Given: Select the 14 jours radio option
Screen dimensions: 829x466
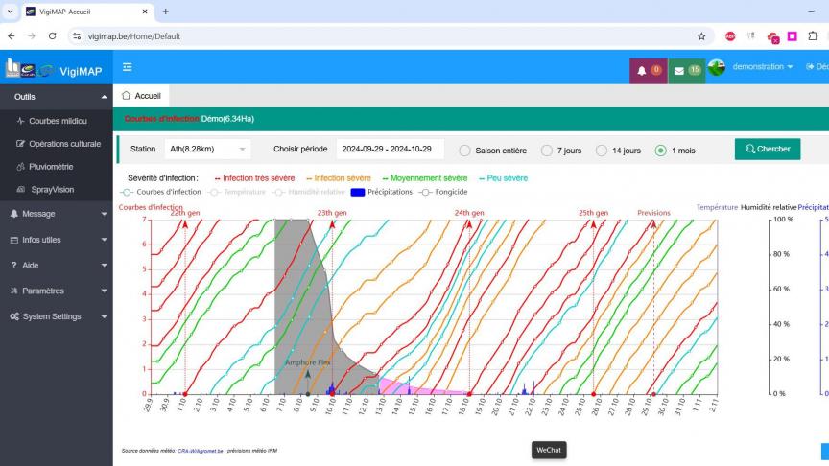Looking at the screenshot, I should (602, 151).
